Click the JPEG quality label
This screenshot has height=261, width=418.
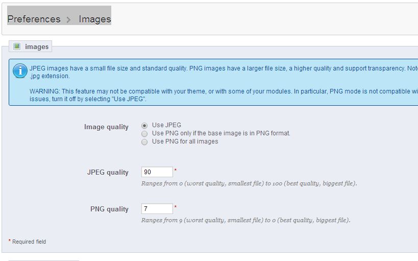pos(108,172)
